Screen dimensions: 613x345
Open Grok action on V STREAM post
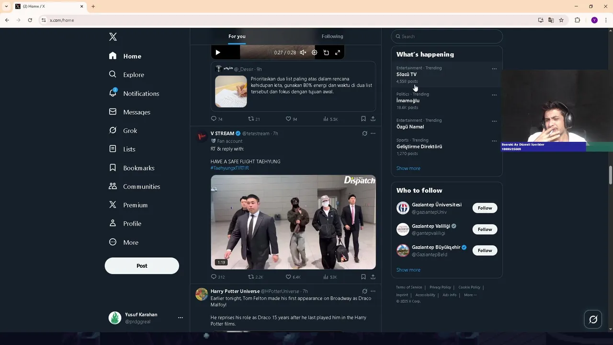tap(365, 133)
